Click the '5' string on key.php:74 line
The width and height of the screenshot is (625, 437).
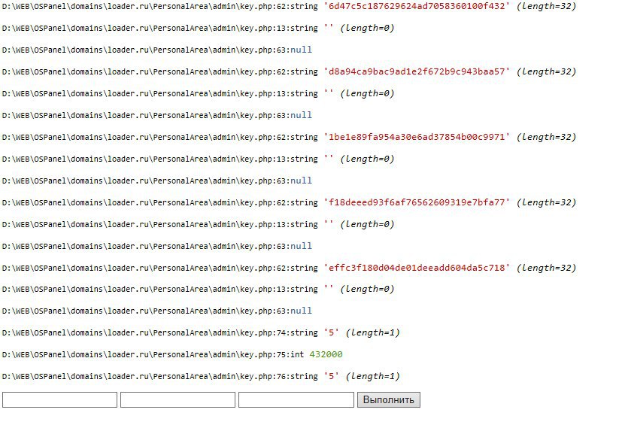331,333
